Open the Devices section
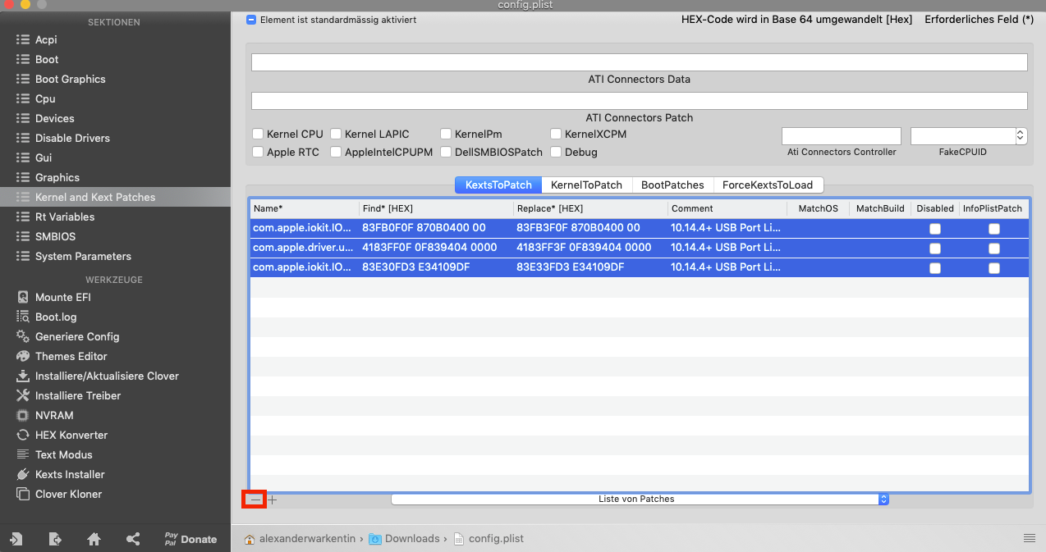1046x552 pixels. click(x=54, y=118)
